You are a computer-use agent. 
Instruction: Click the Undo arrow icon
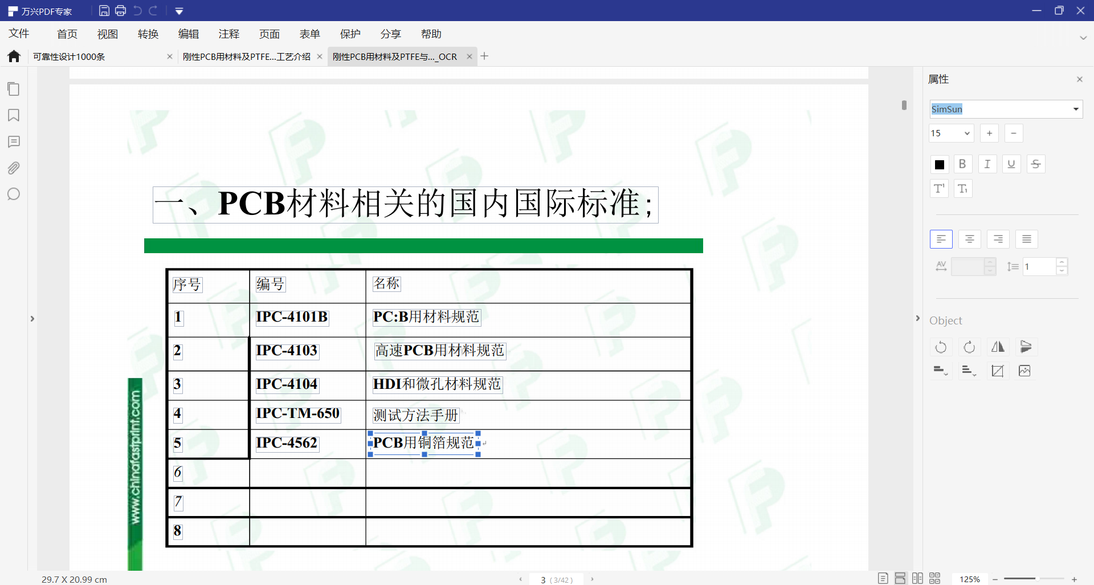[x=137, y=11]
